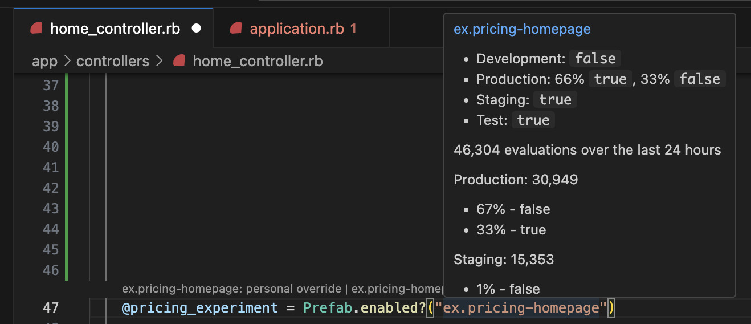Click 'Staging: 15,353' text
The image size is (751, 324).
pos(504,260)
